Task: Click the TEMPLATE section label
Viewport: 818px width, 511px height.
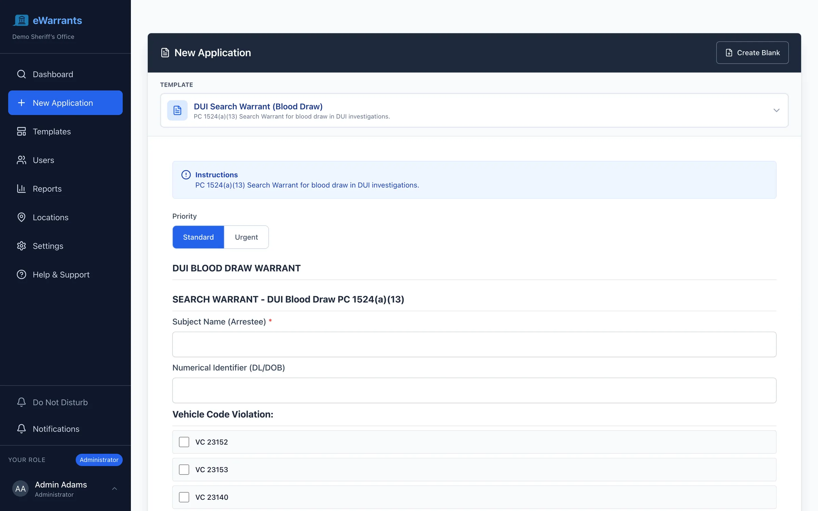Action: pyautogui.click(x=177, y=84)
